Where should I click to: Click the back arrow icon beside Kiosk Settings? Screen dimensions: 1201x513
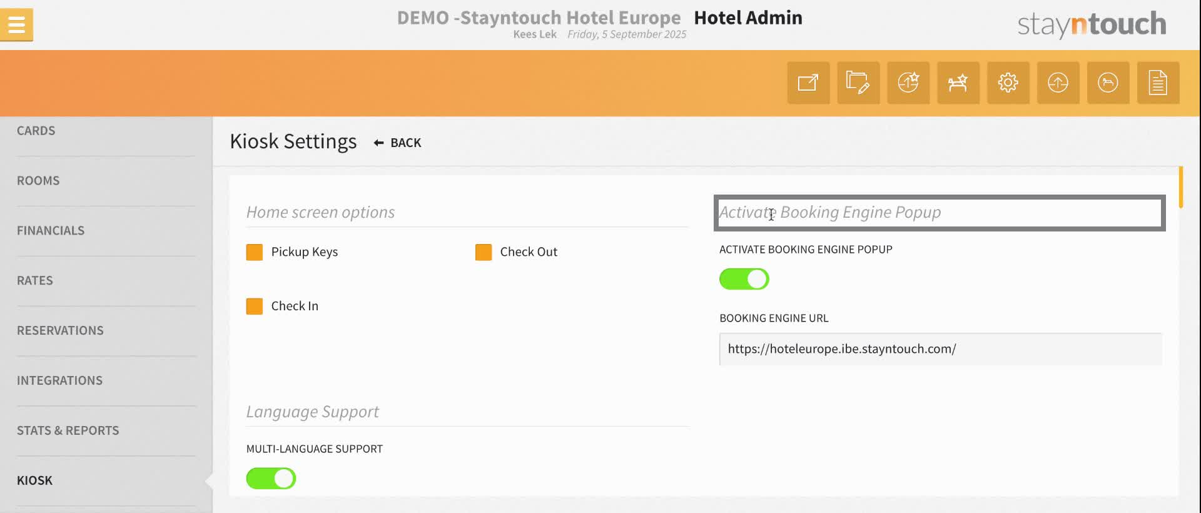(378, 143)
